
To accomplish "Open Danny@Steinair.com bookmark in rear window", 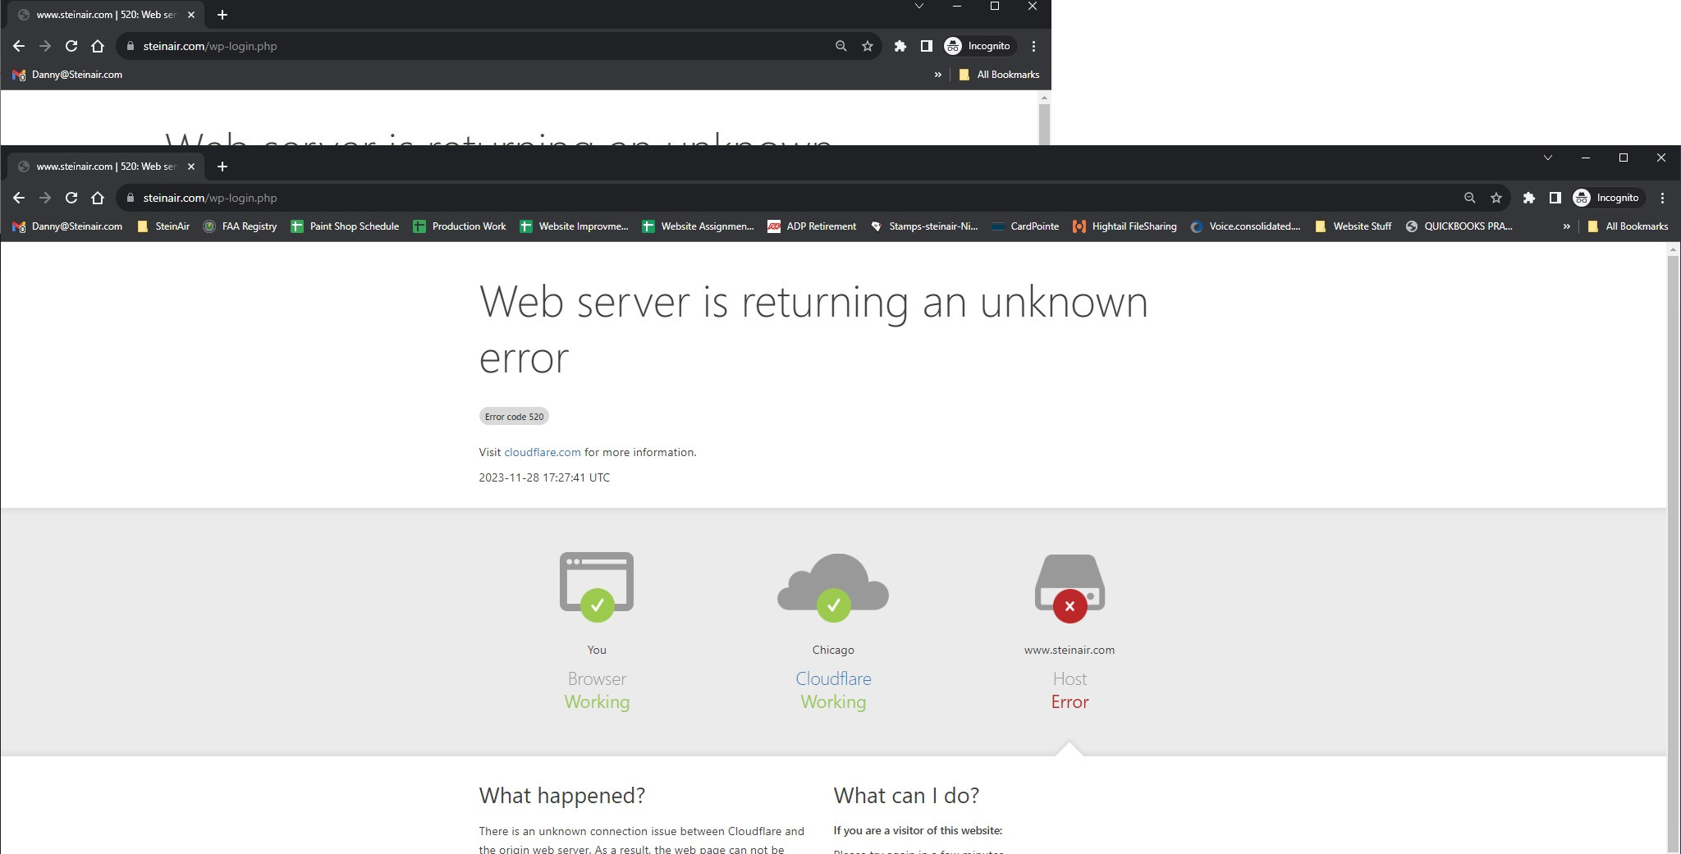I will tap(67, 75).
